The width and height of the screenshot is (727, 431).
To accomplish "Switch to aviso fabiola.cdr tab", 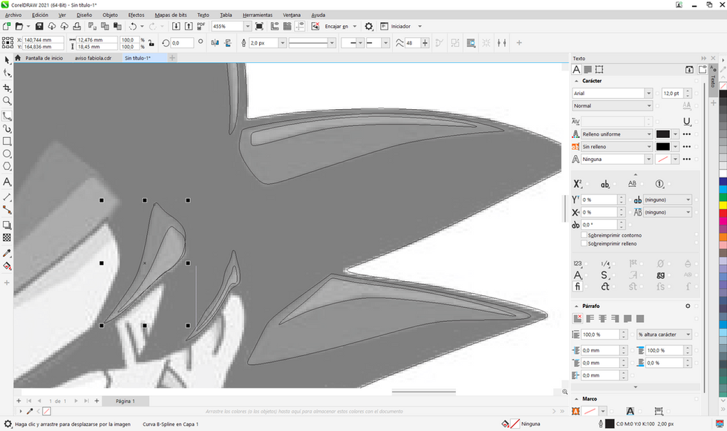I will [93, 58].
